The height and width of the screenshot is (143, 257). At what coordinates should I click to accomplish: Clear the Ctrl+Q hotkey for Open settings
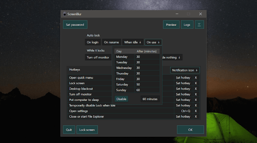[x=196, y=111]
